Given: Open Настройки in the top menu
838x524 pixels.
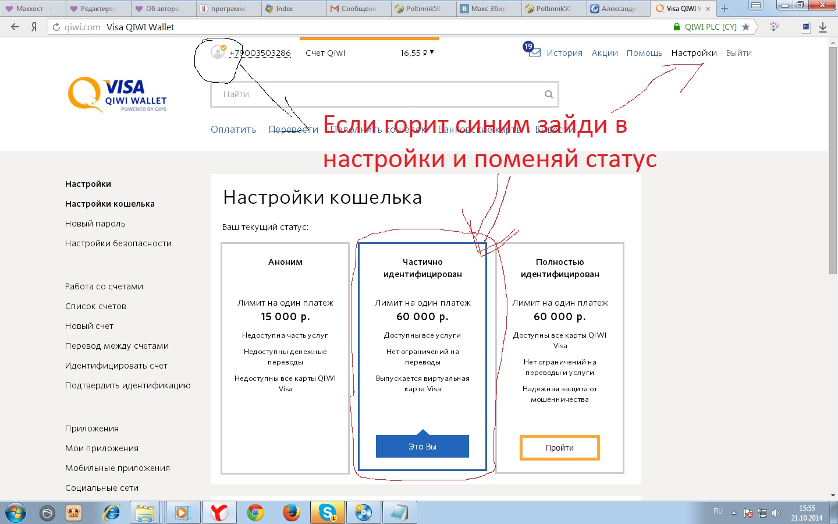Looking at the screenshot, I should pyautogui.click(x=694, y=53).
